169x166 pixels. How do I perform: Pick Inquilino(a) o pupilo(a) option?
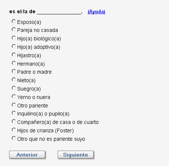pyautogui.click(x=14, y=113)
